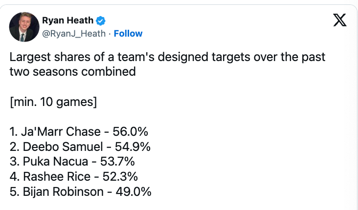Click the tweet's headline sentence text

[167, 64]
